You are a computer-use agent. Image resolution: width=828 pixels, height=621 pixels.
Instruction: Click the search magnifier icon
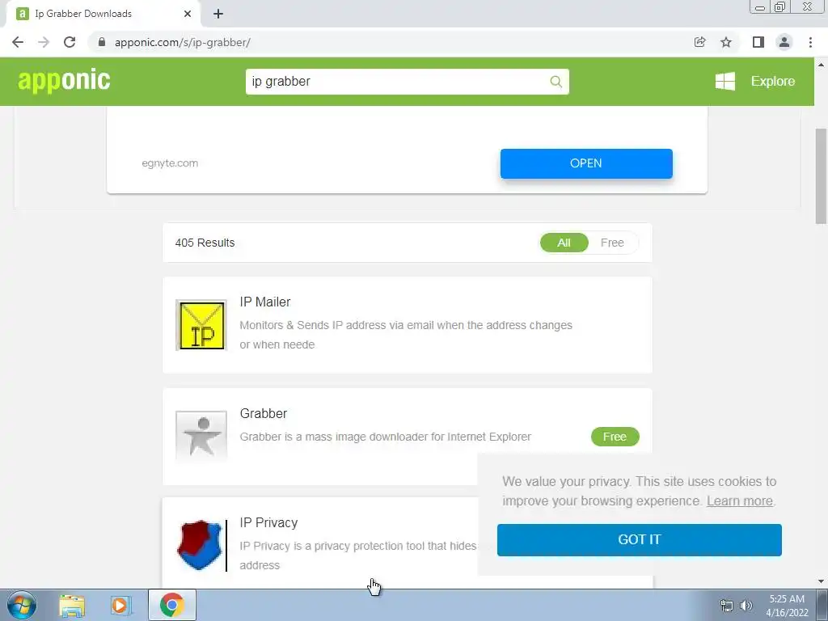click(x=556, y=82)
